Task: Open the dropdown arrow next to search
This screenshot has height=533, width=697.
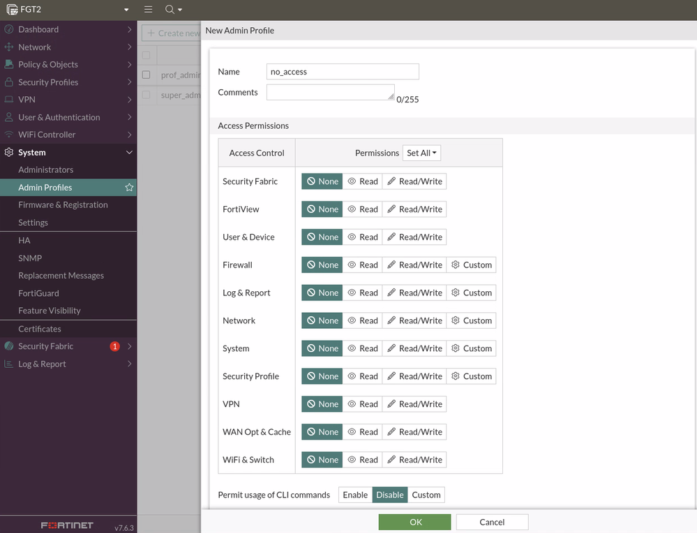Action: pyautogui.click(x=180, y=9)
